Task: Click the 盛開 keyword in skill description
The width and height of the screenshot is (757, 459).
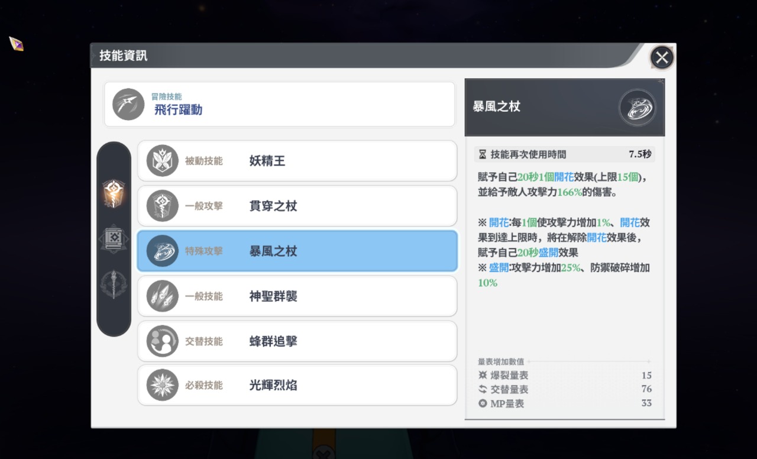Action: pyautogui.click(x=499, y=267)
